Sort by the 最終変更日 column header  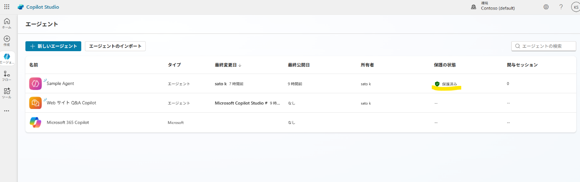coord(228,65)
